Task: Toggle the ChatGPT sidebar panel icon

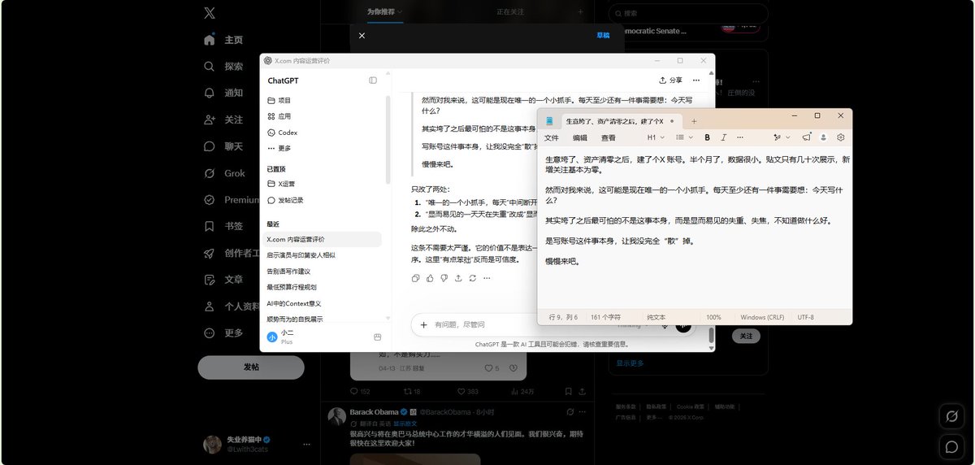Action: [373, 80]
